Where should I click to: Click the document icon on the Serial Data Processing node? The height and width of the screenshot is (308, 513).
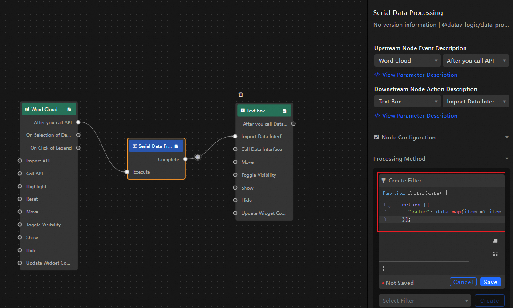coord(176,146)
